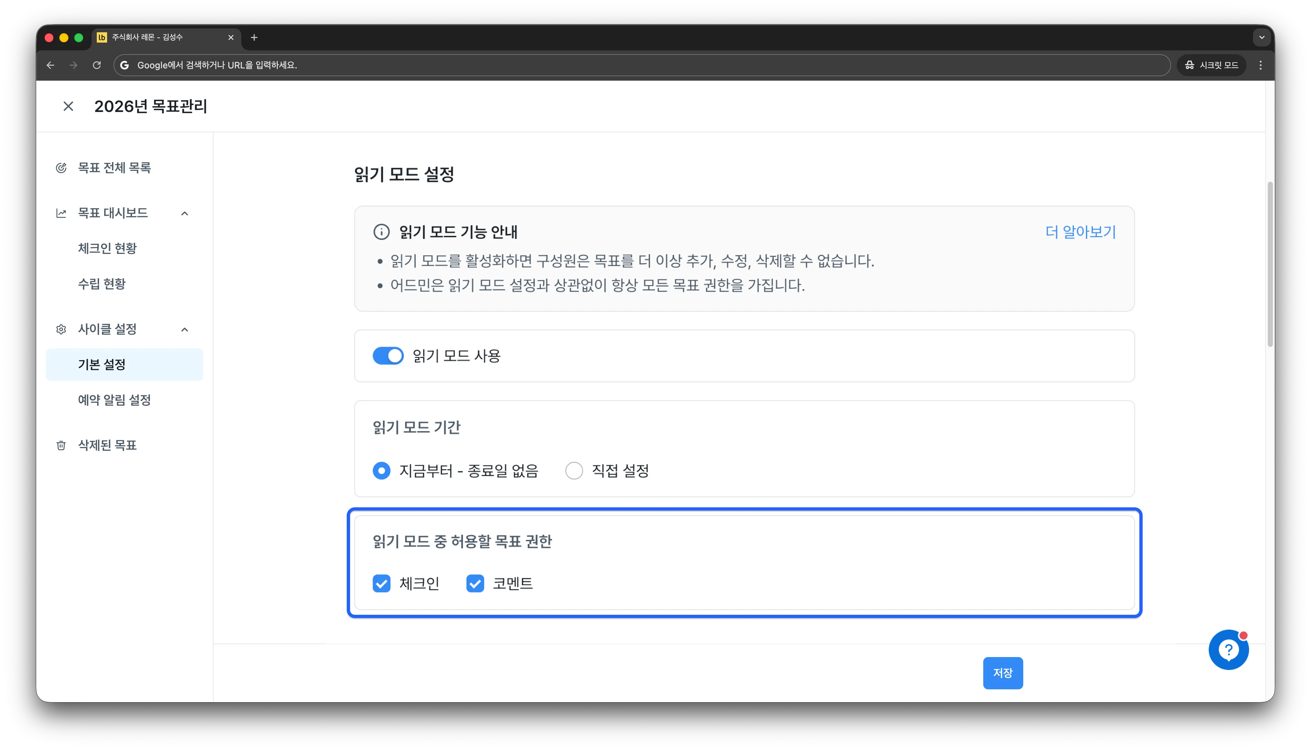The height and width of the screenshot is (750, 1311).
Task: Uncheck the 체크인 permission checkbox
Action: pyautogui.click(x=381, y=583)
